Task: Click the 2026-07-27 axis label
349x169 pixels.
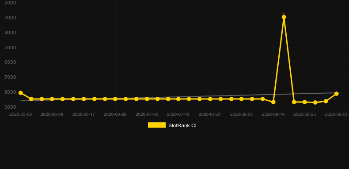Action: [x=210, y=114]
